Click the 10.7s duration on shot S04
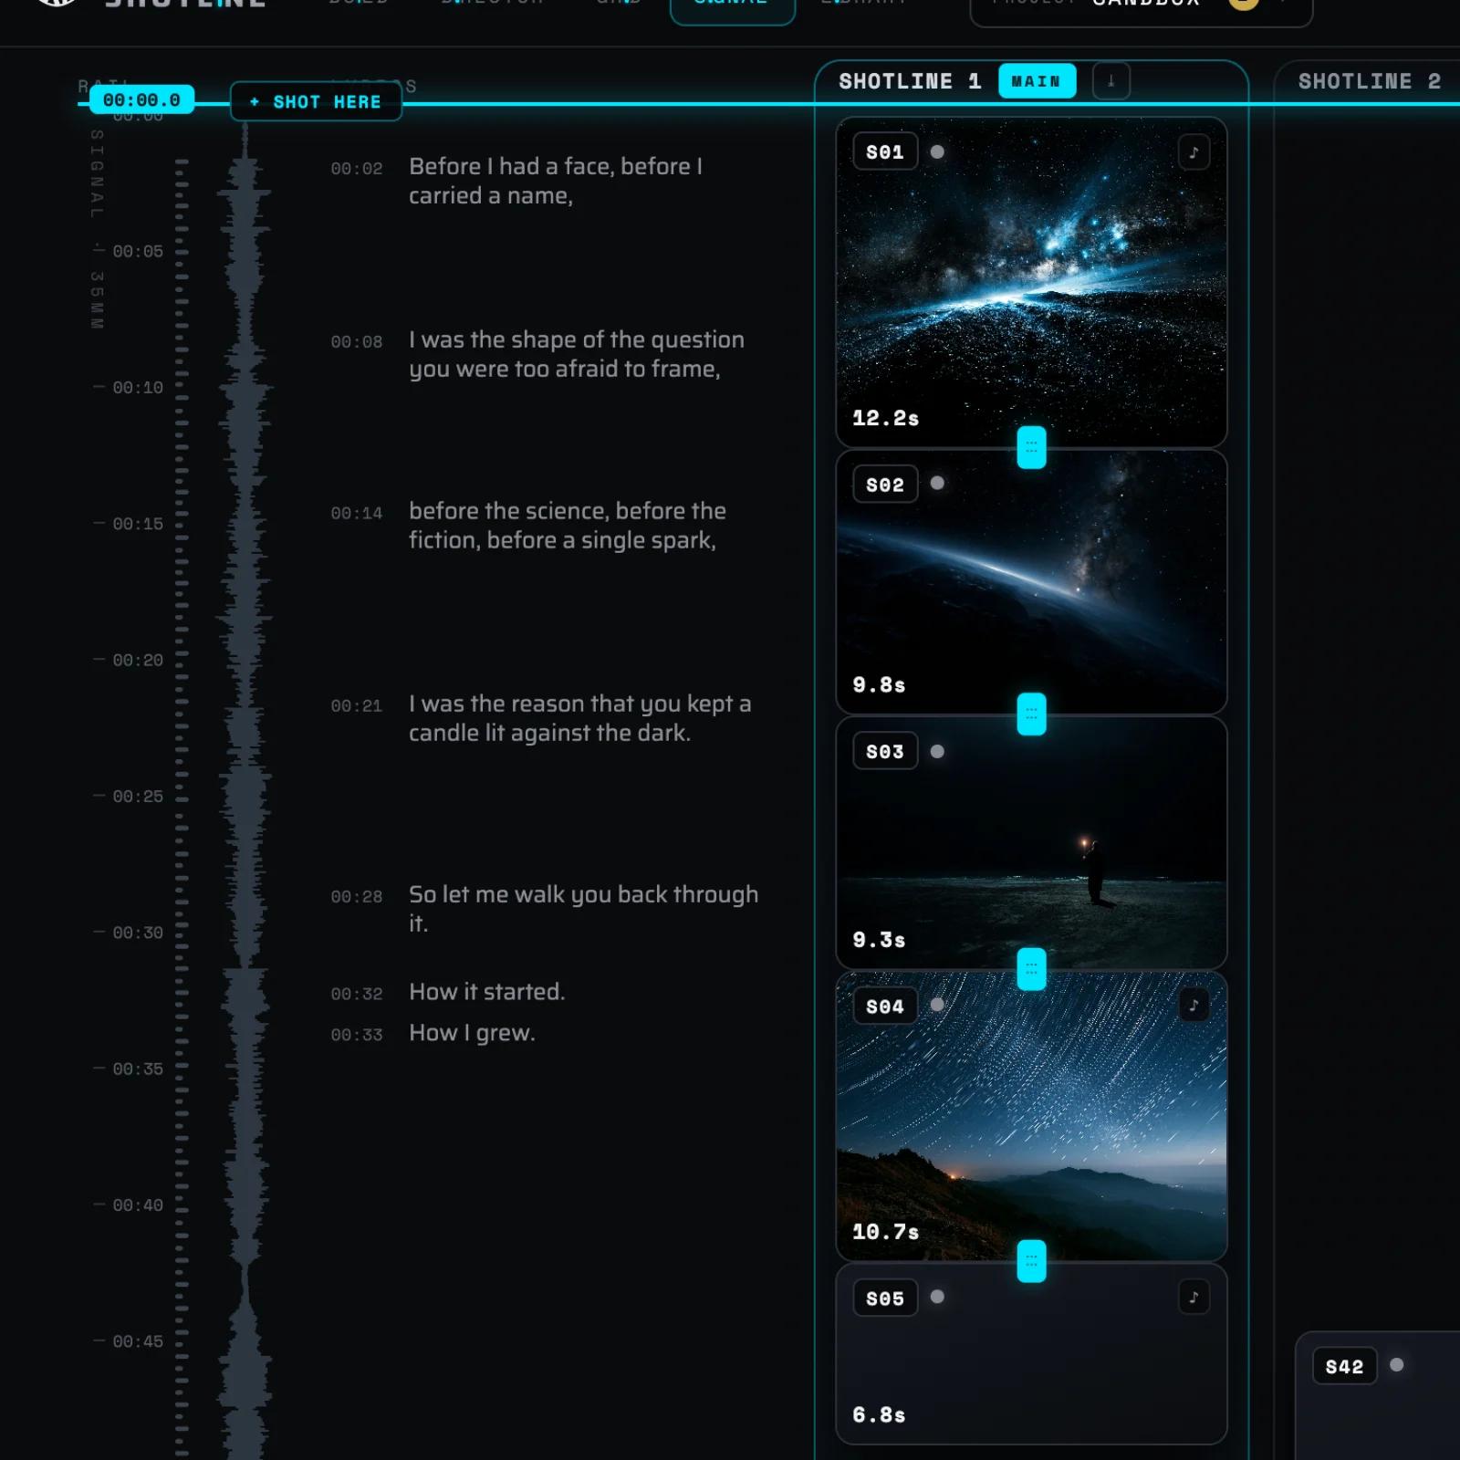The height and width of the screenshot is (1460, 1460). coord(885,1232)
